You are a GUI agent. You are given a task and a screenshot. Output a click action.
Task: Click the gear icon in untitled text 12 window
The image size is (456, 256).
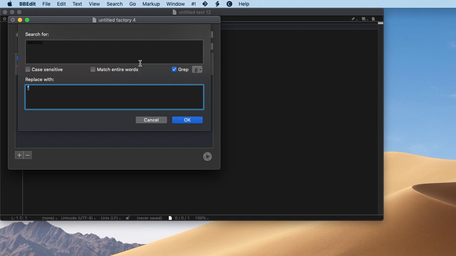5,19
